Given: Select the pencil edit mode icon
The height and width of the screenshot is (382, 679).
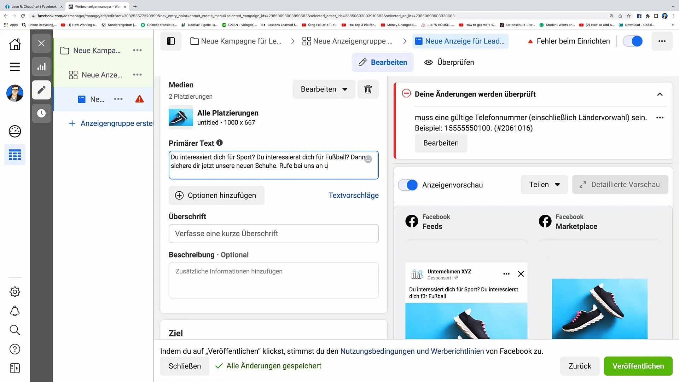Looking at the screenshot, I should 41,90.
